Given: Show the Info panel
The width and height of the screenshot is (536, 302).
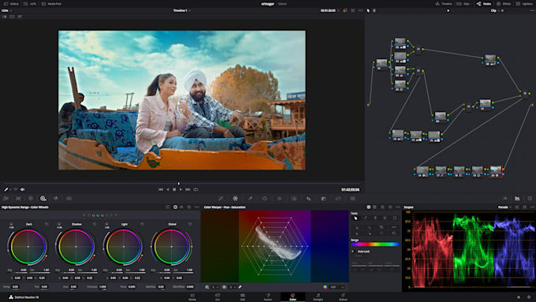Looking at the screenshot, I should pyautogui.click(x=530, y=199).
